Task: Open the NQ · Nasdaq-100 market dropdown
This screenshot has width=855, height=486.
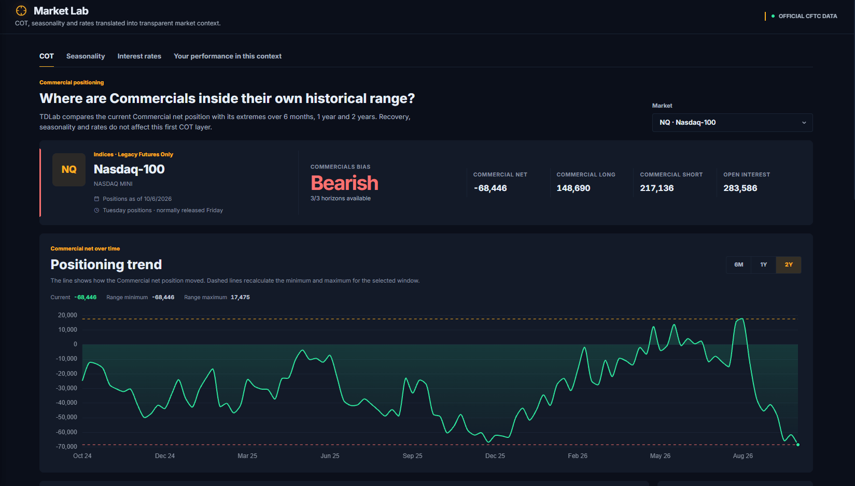Action: tap(732, 123)
